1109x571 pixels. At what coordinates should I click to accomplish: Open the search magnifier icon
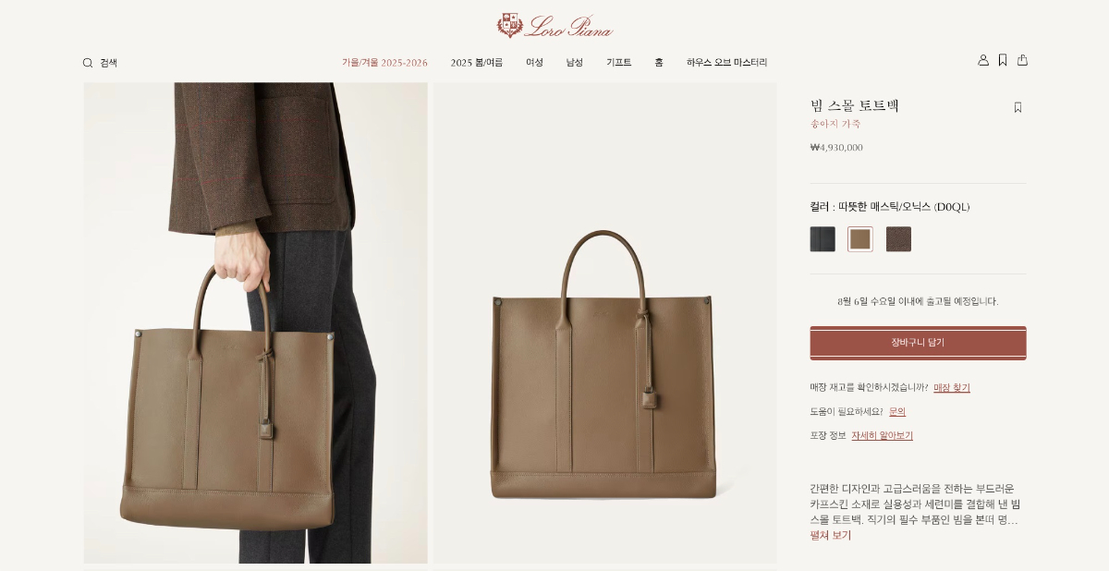(x=88, y=63)
